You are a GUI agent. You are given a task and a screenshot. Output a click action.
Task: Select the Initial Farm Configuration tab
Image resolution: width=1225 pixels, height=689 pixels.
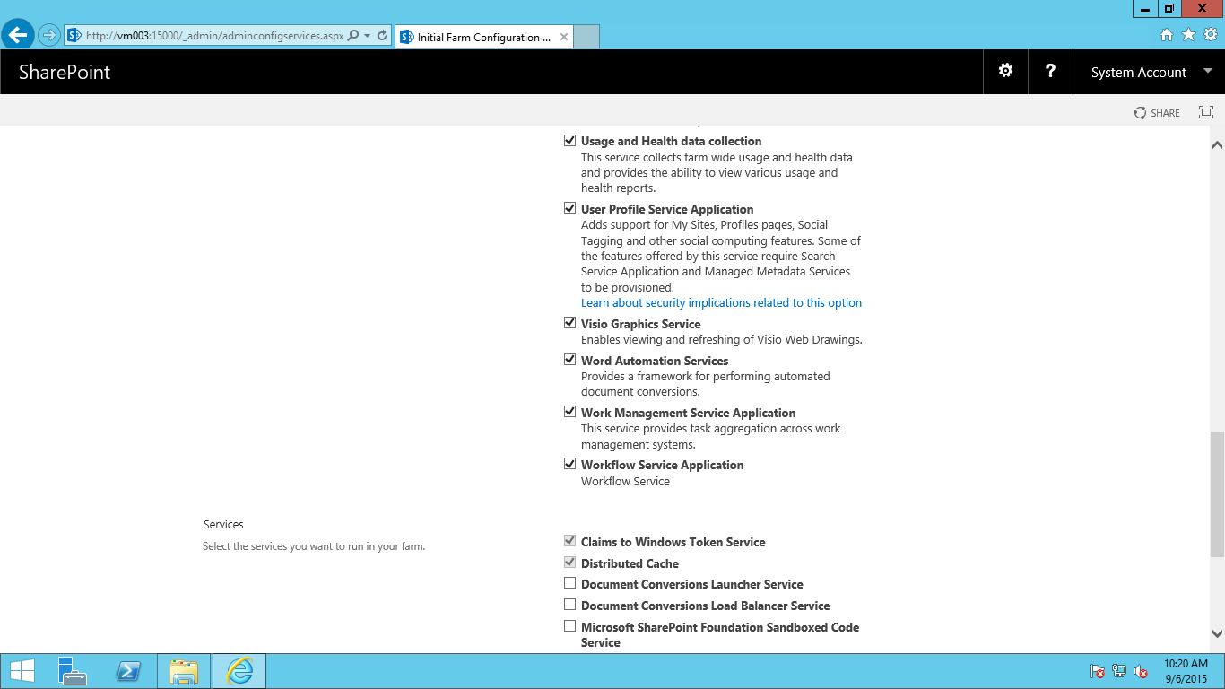click(483, 38)
